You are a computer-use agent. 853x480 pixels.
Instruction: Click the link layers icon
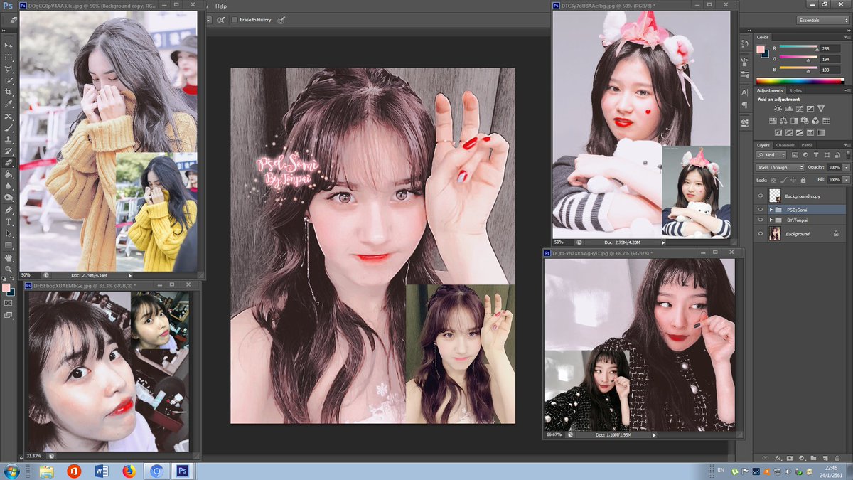tap(766, 457)
